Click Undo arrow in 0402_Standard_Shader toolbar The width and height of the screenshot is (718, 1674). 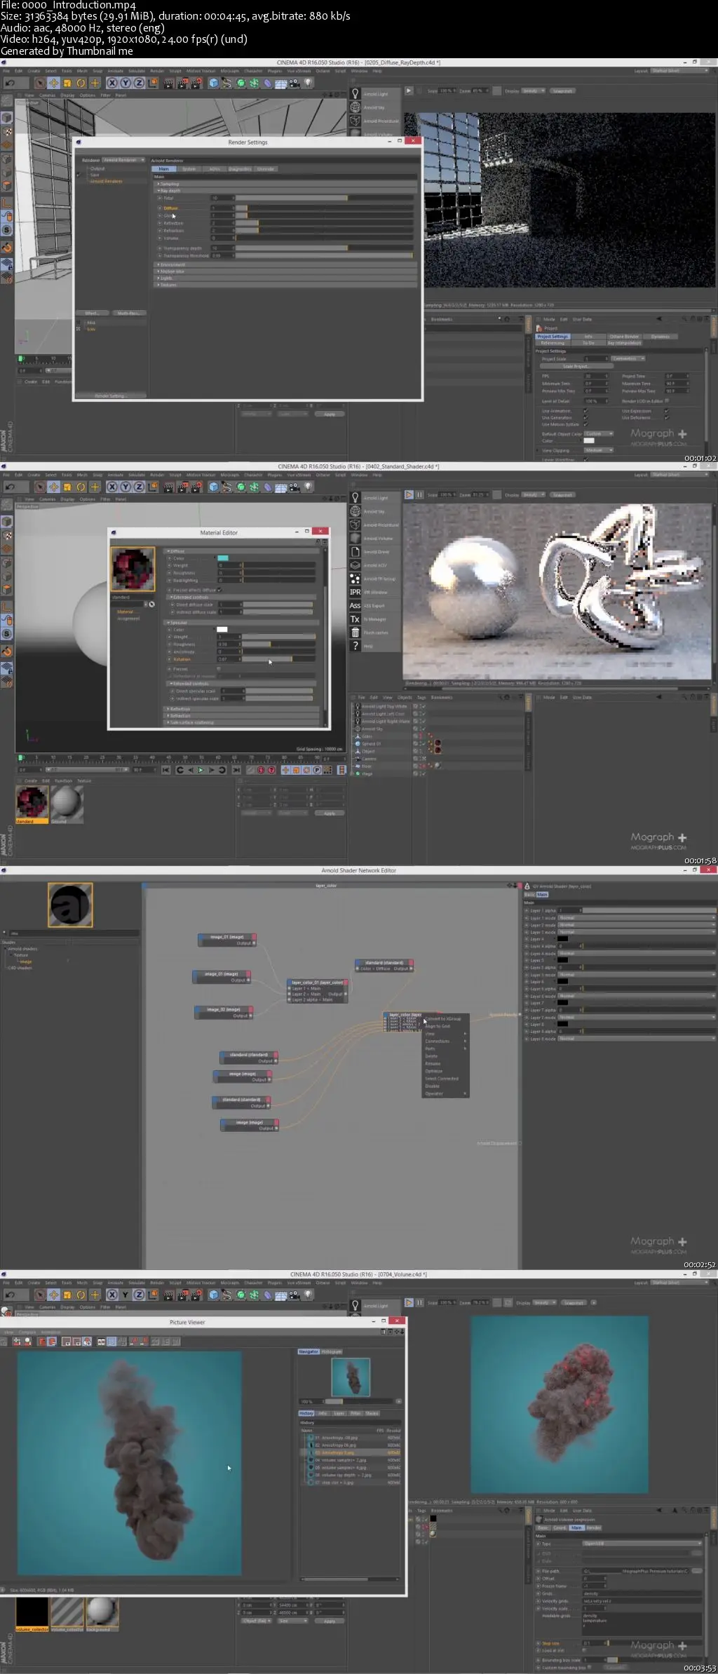(x=10, y=487)
